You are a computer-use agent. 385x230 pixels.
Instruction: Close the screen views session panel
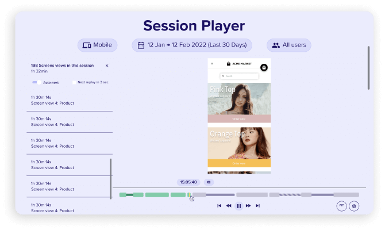tap(107, 66)
